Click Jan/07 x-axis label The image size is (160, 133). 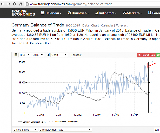click(x=97, y=115)
